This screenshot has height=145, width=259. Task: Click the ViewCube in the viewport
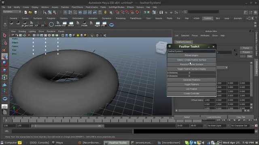click(x=161, y=48)
